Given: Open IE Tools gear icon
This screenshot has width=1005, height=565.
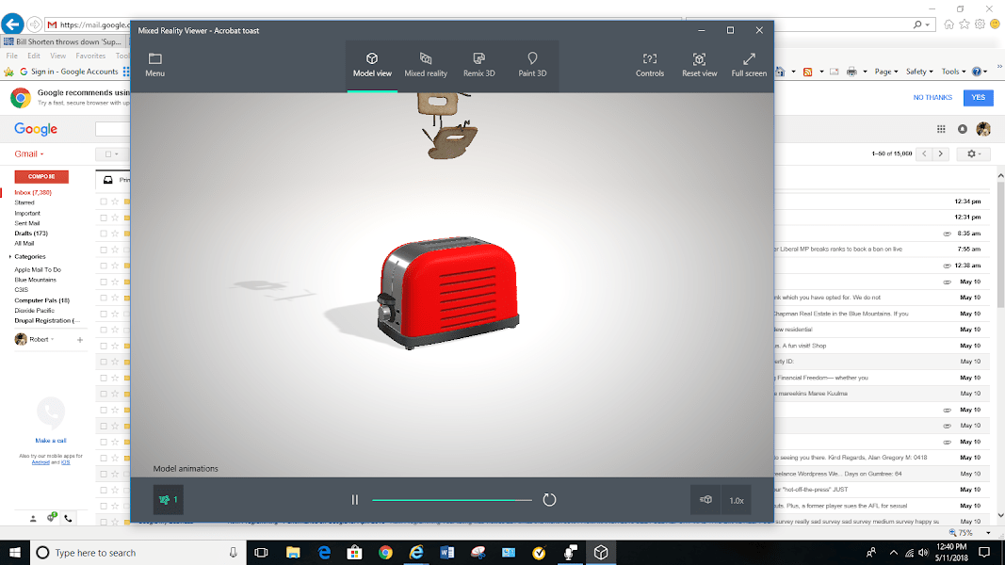Looking at the screenshot, I should (x=980, y=24).
